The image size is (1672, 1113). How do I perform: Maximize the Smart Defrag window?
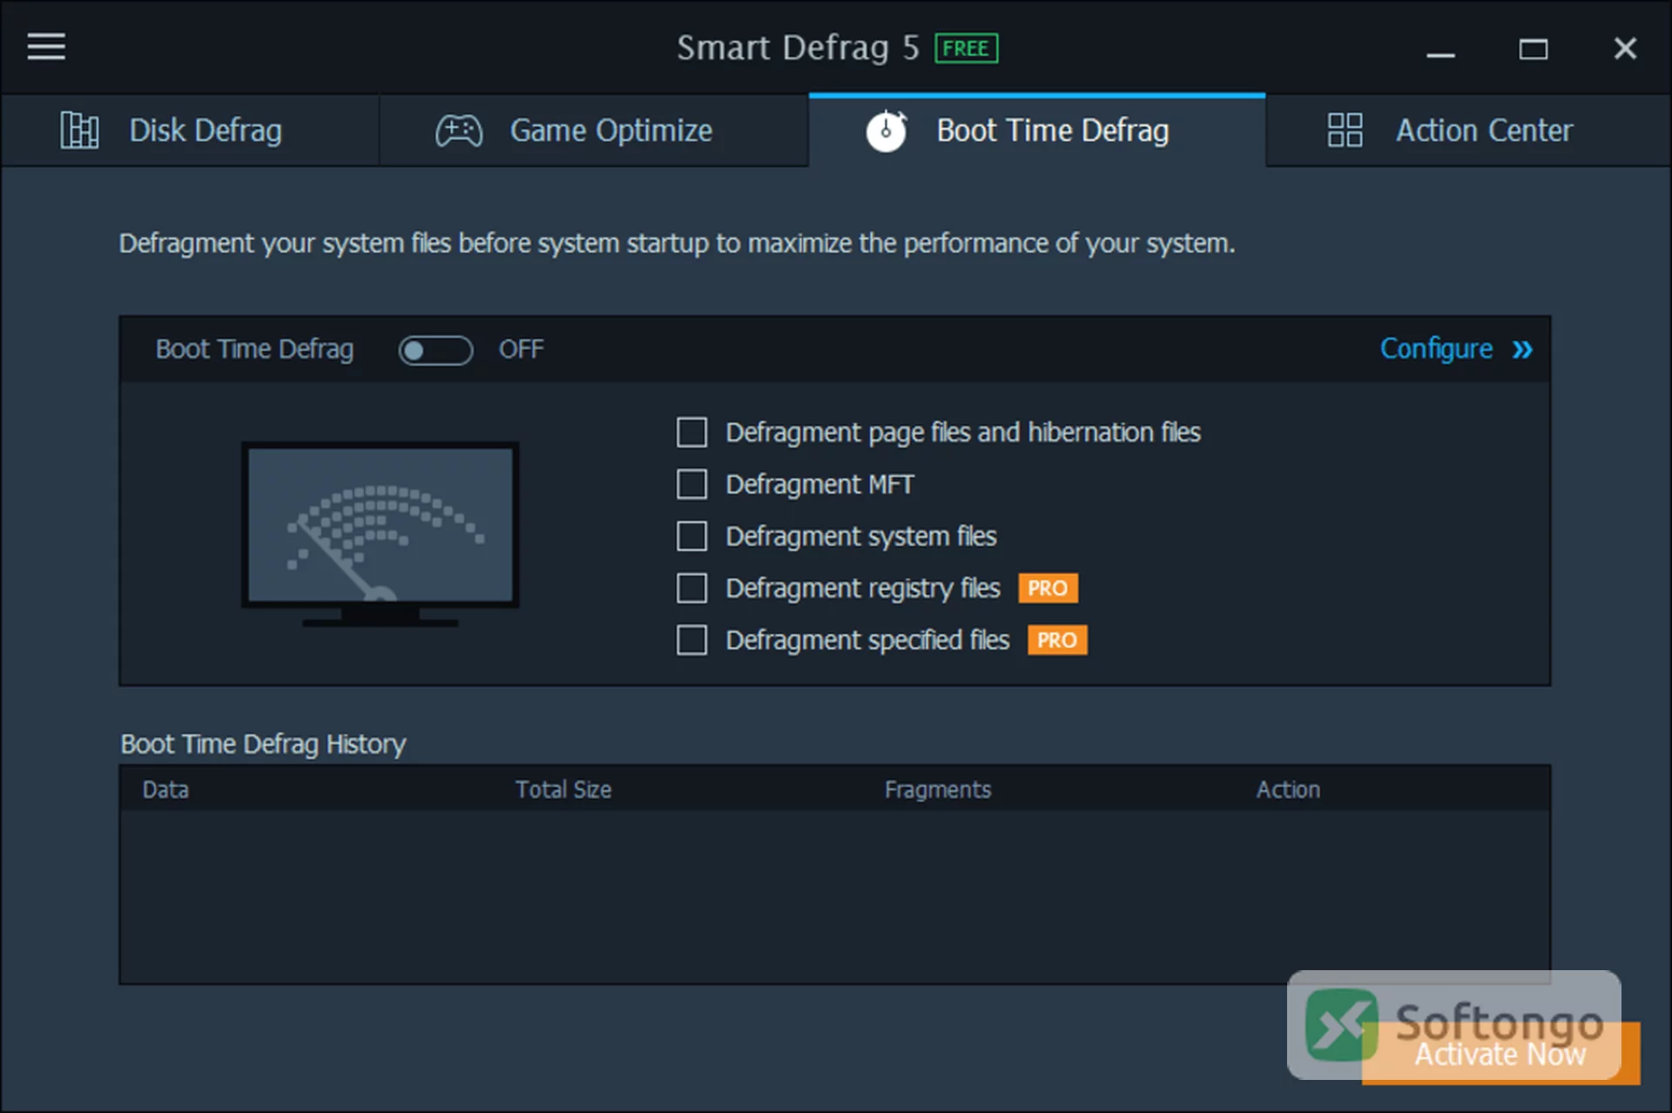1533,50
